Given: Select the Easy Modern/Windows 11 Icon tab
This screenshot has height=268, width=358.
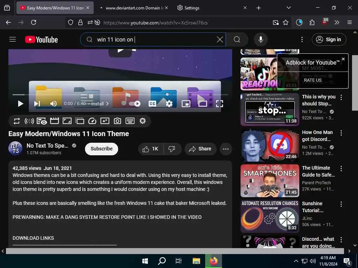Looking at the screenshot, I should 55,8.
